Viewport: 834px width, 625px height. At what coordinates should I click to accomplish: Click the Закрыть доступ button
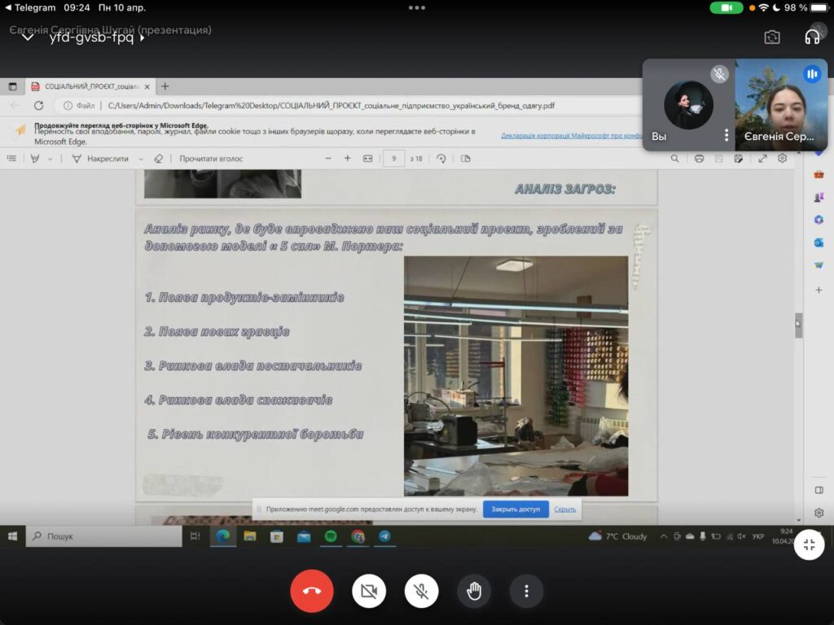click(516, 509)
